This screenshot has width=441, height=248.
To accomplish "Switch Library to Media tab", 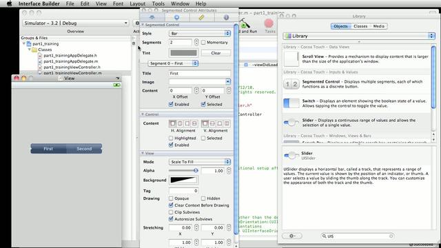I will point(379,26).
